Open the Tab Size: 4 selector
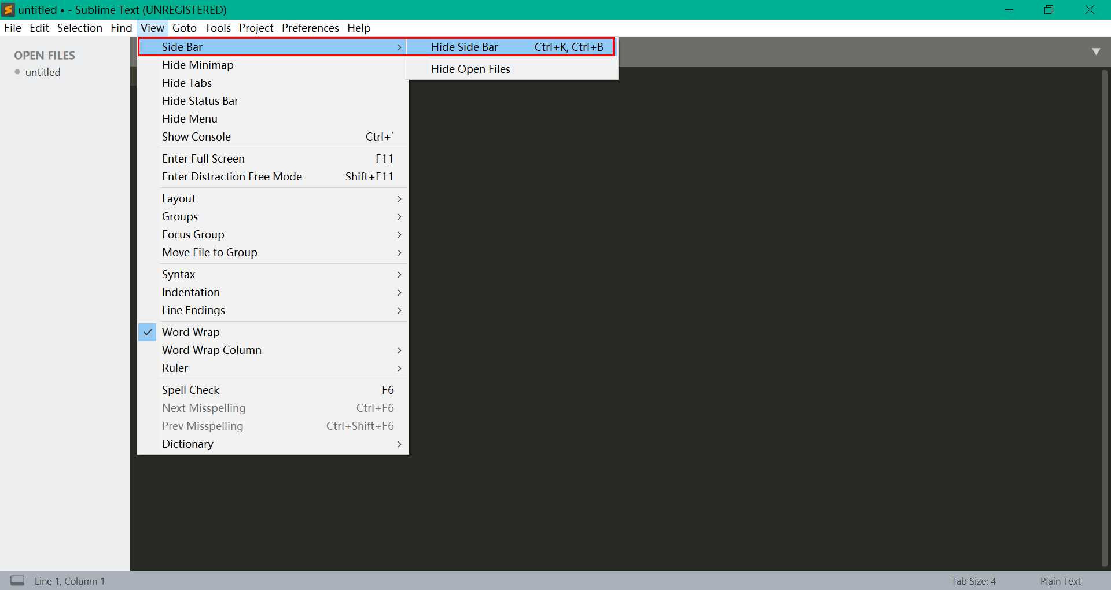 [x=973, y=581]
